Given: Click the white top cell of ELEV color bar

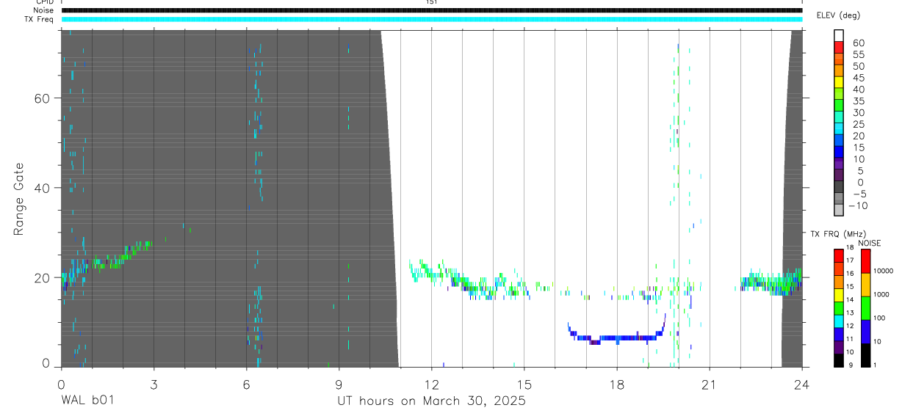Looking at the screenshot, I should pos(839,36).
